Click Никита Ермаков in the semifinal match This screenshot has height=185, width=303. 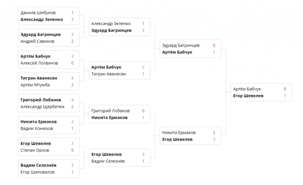tap(179, 133)
